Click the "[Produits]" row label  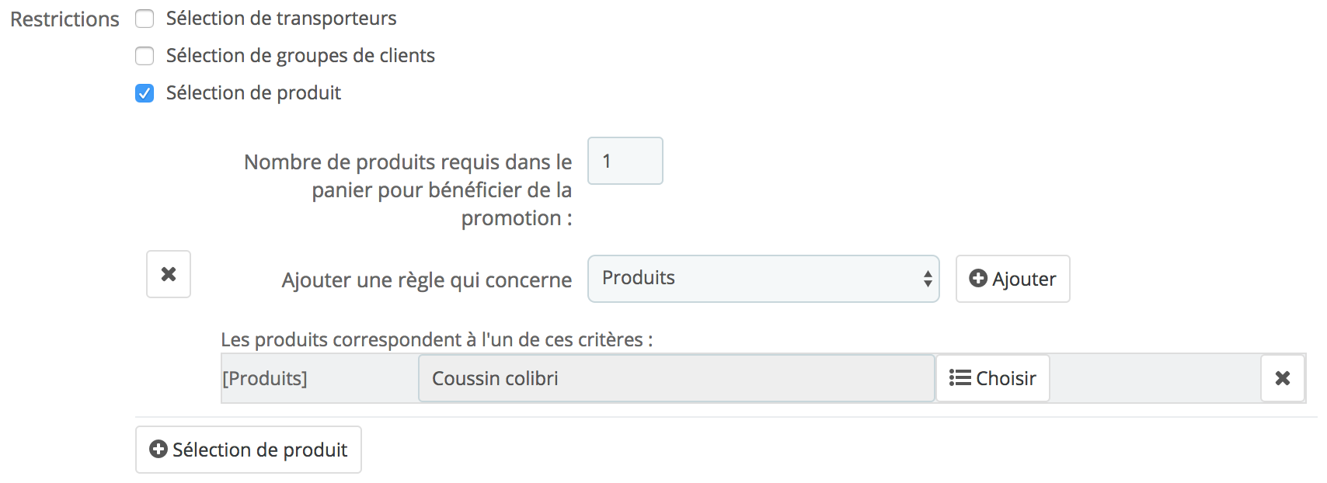click(x=265, y=379)
